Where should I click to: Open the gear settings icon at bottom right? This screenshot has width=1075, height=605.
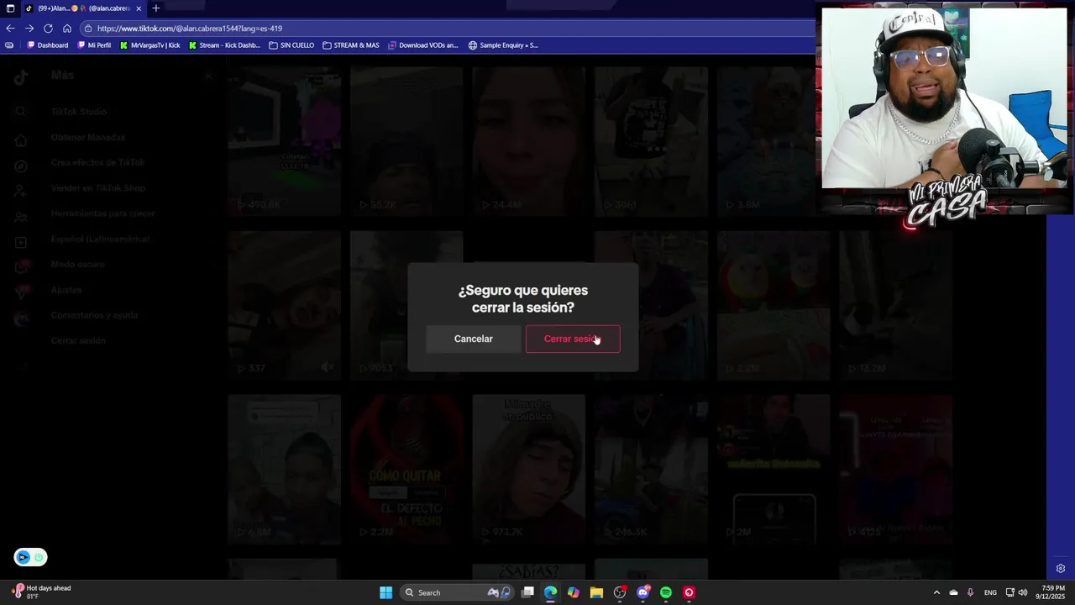(x=1061, y=569)
